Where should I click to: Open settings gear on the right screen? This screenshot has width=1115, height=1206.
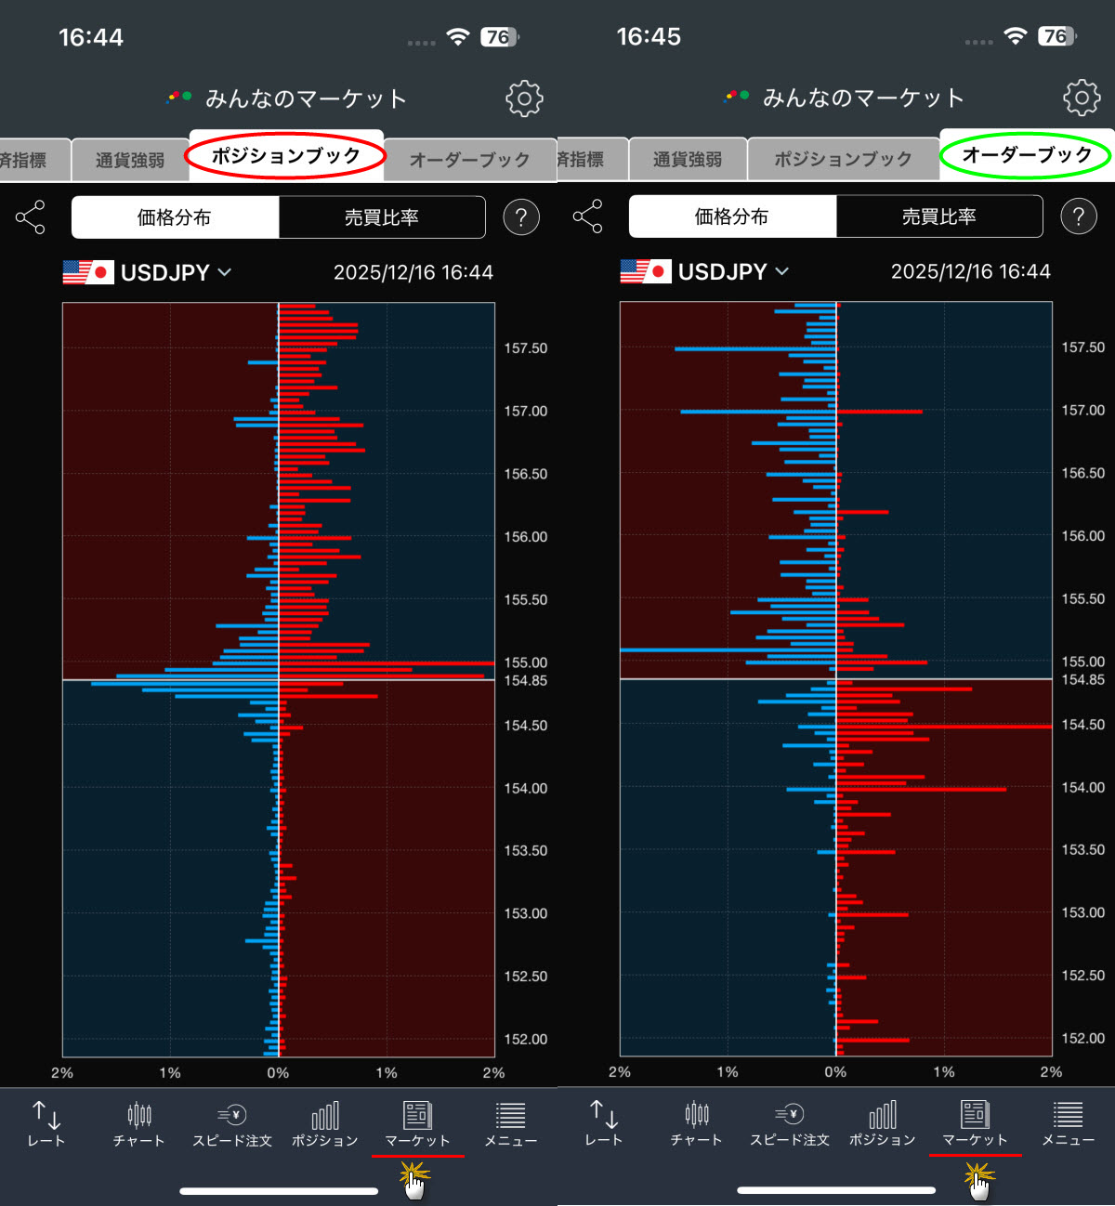point(1082,98)
